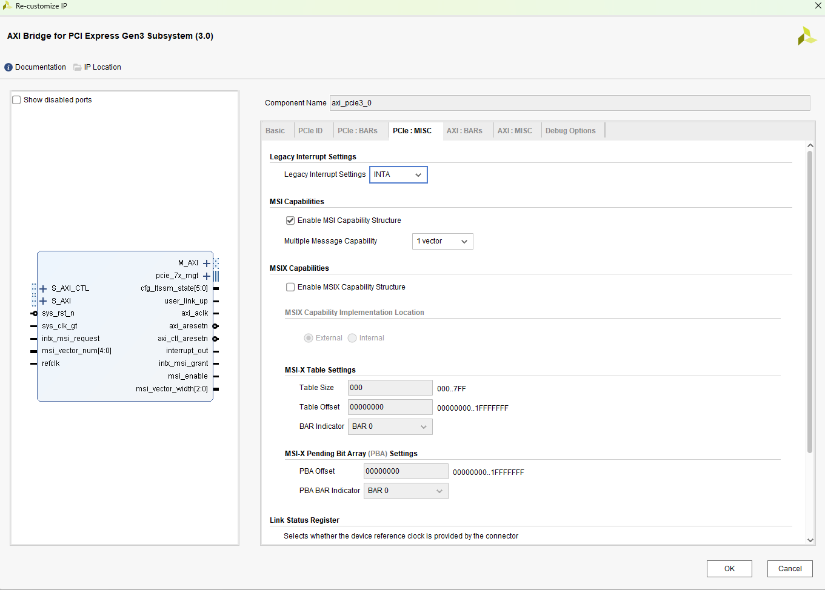Screen dimensions: 825x590
Task: Expand the S_AXI port plus icon
Action: (x=43, y=301)
